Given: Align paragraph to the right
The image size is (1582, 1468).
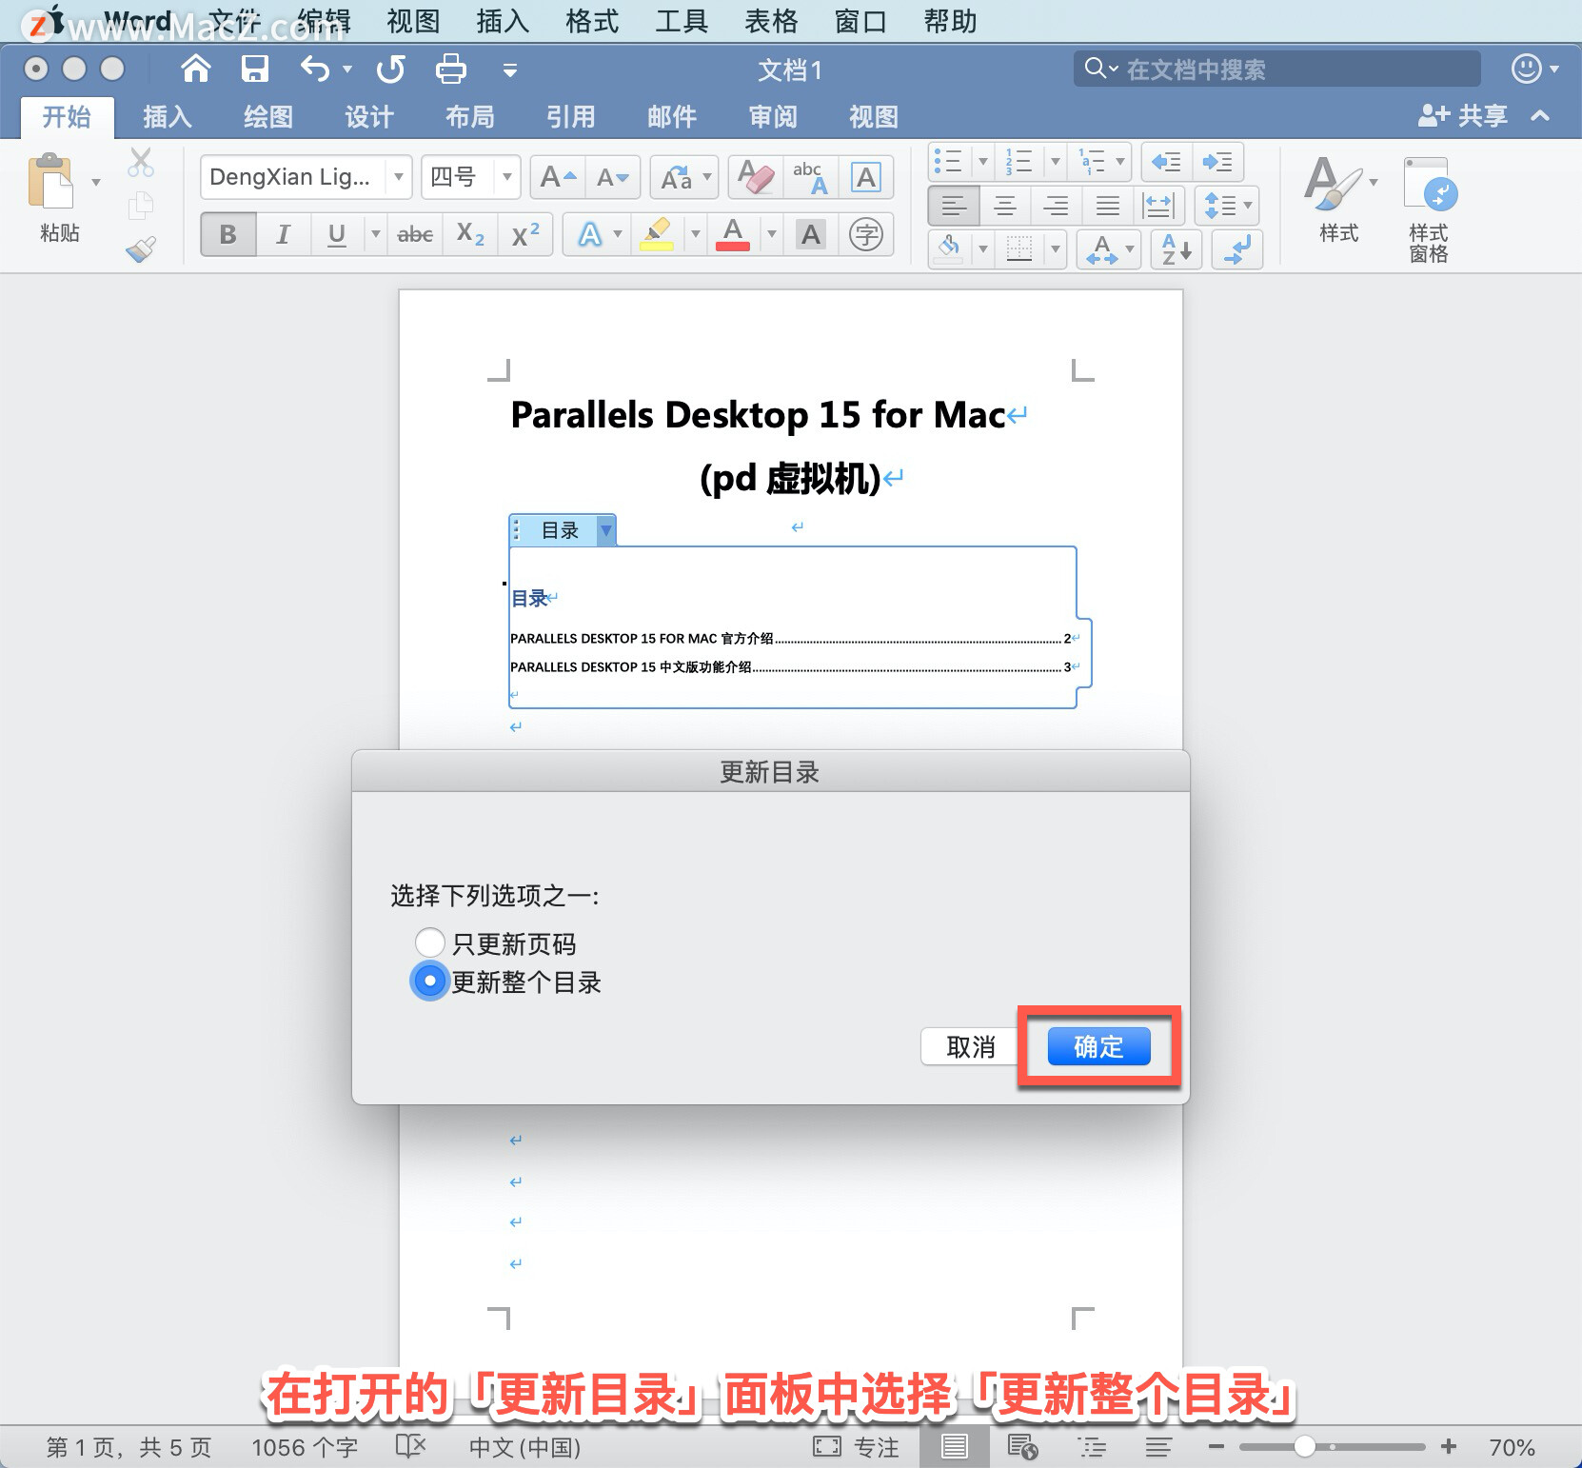Looking at the screenshot, I should coord(1056,205).
